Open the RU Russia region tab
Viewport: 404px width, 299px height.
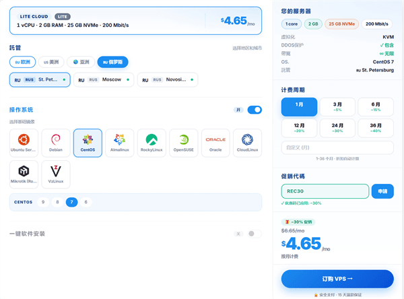(112, 62)
